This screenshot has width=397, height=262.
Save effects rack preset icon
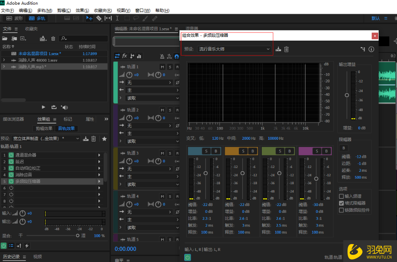[x=86, y=138]
